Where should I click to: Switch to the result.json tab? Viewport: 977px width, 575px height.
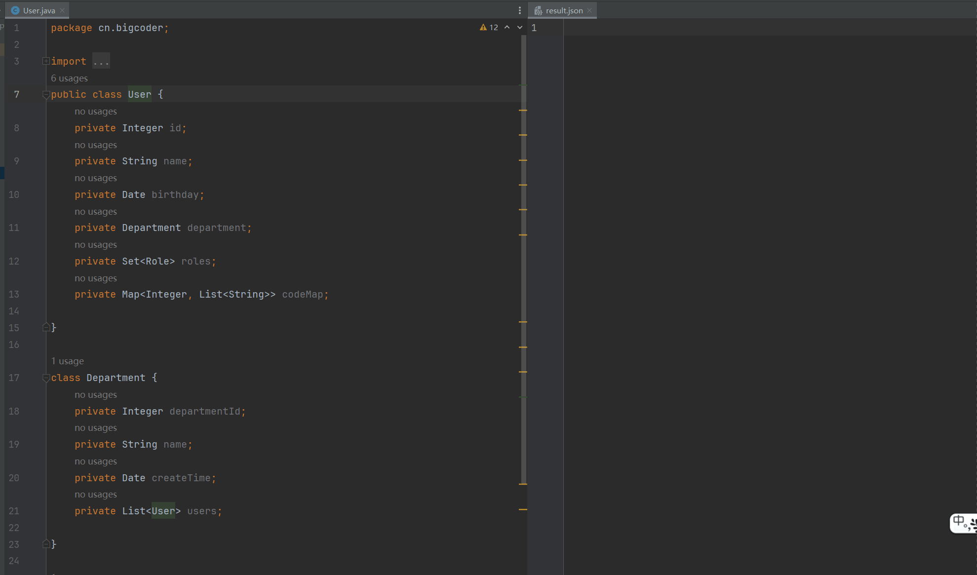tap(564, 10)
